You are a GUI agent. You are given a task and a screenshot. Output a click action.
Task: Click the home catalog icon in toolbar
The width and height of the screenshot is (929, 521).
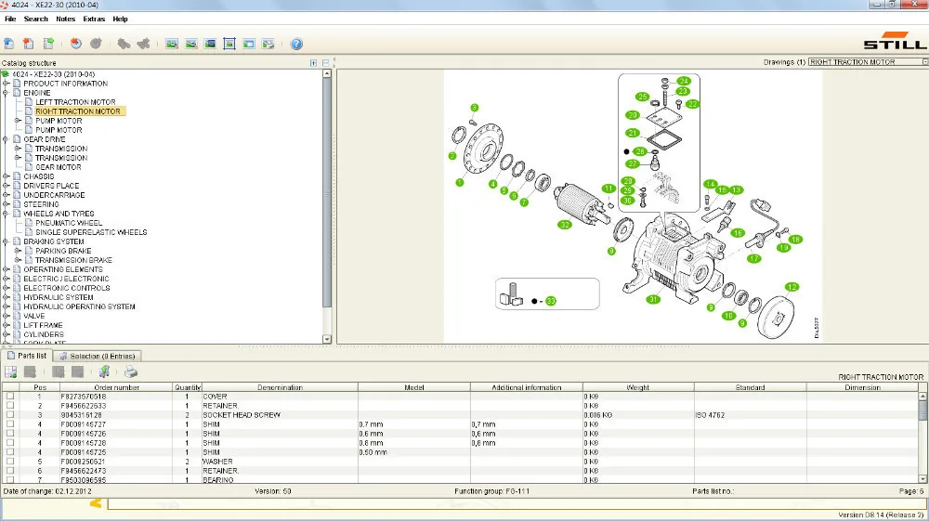coord(9,44)
